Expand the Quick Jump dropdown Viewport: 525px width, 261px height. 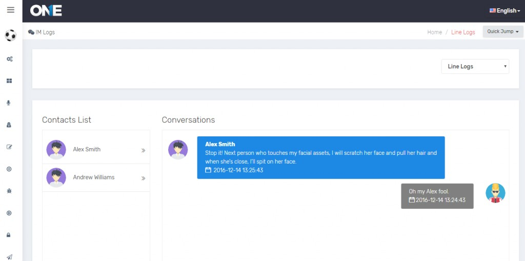(502, 32)
